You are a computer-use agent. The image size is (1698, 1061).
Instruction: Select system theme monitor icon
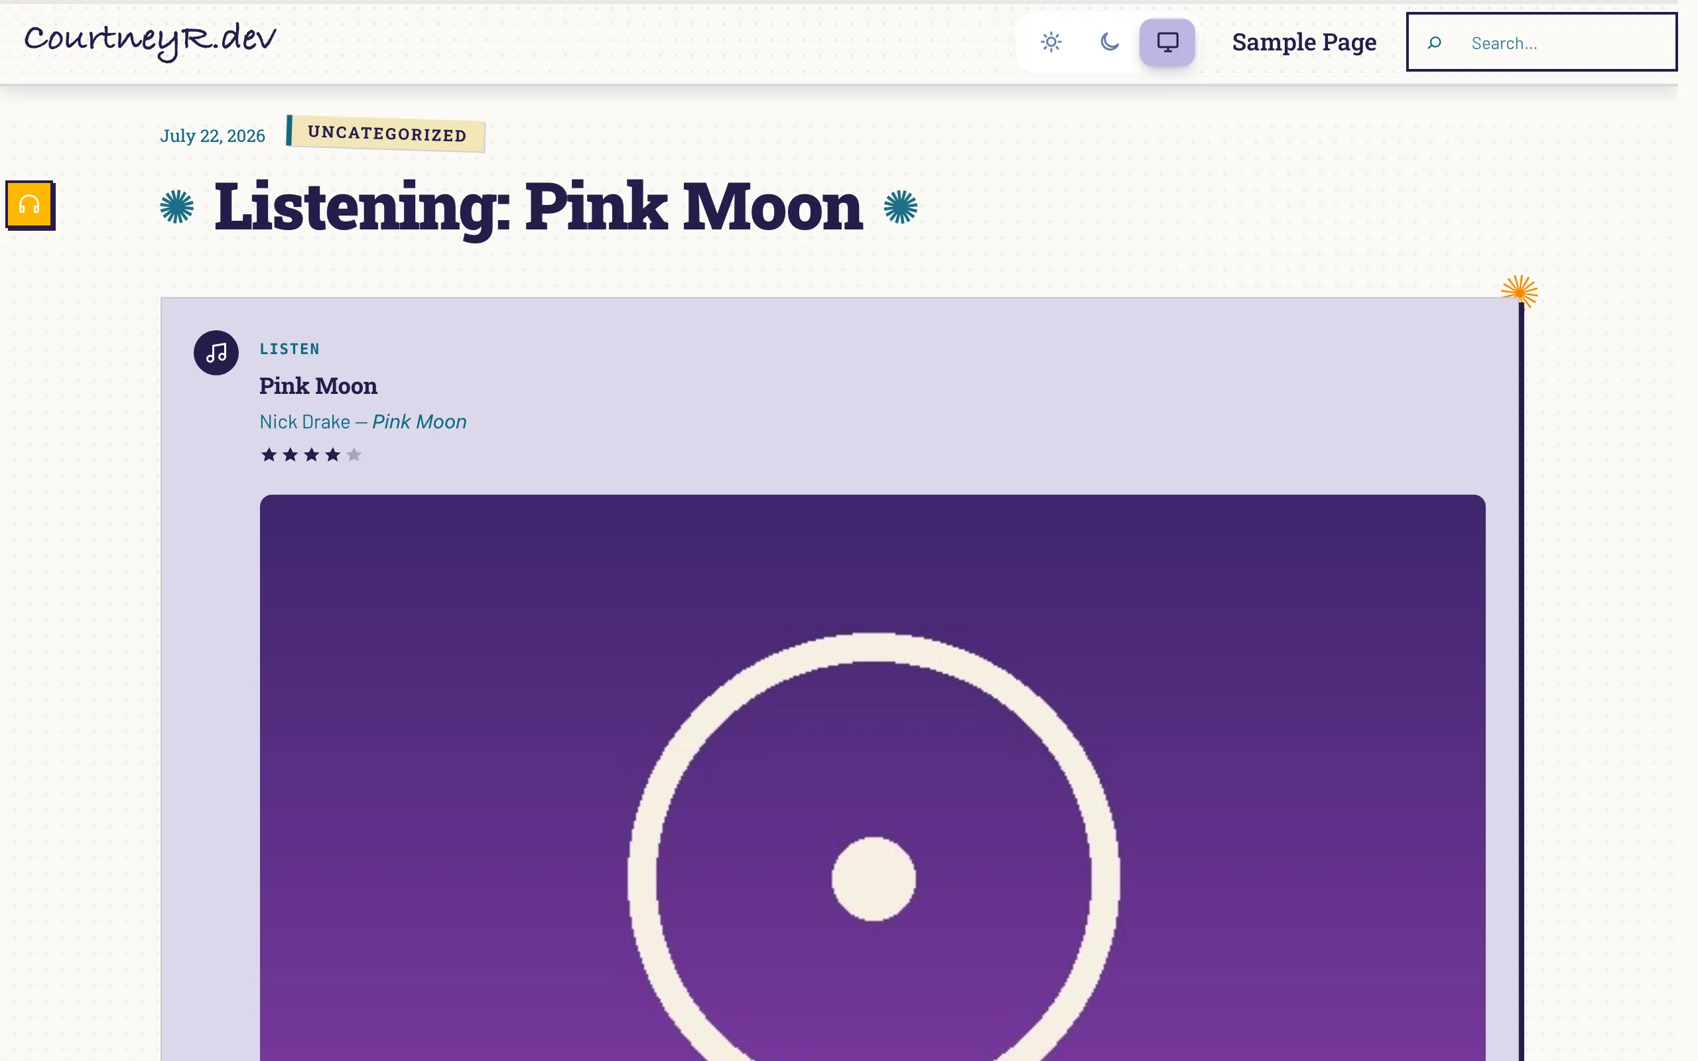point(1167,42)
